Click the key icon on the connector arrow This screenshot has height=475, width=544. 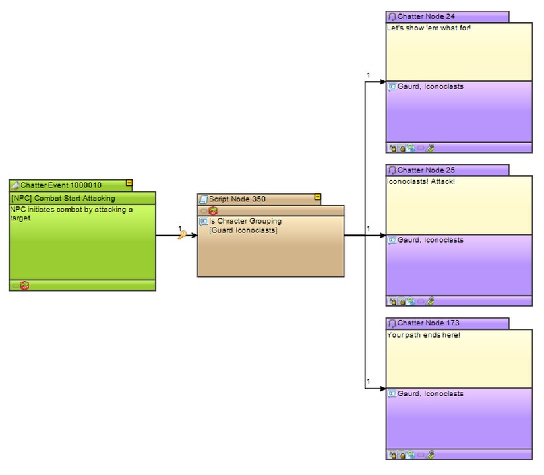coord(182,235)
